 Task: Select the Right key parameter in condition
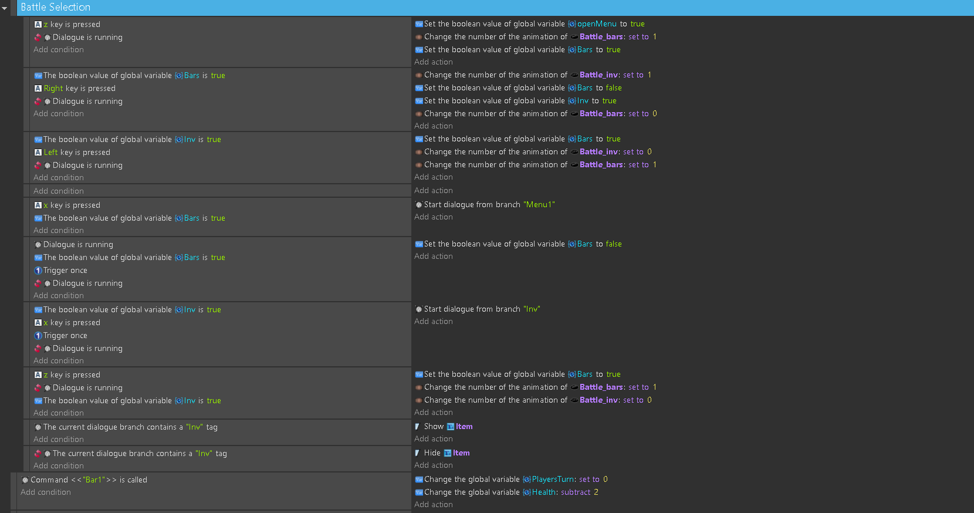tap(53, 89)
